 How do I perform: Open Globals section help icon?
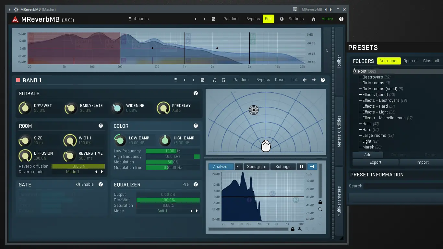click(196, 93)
